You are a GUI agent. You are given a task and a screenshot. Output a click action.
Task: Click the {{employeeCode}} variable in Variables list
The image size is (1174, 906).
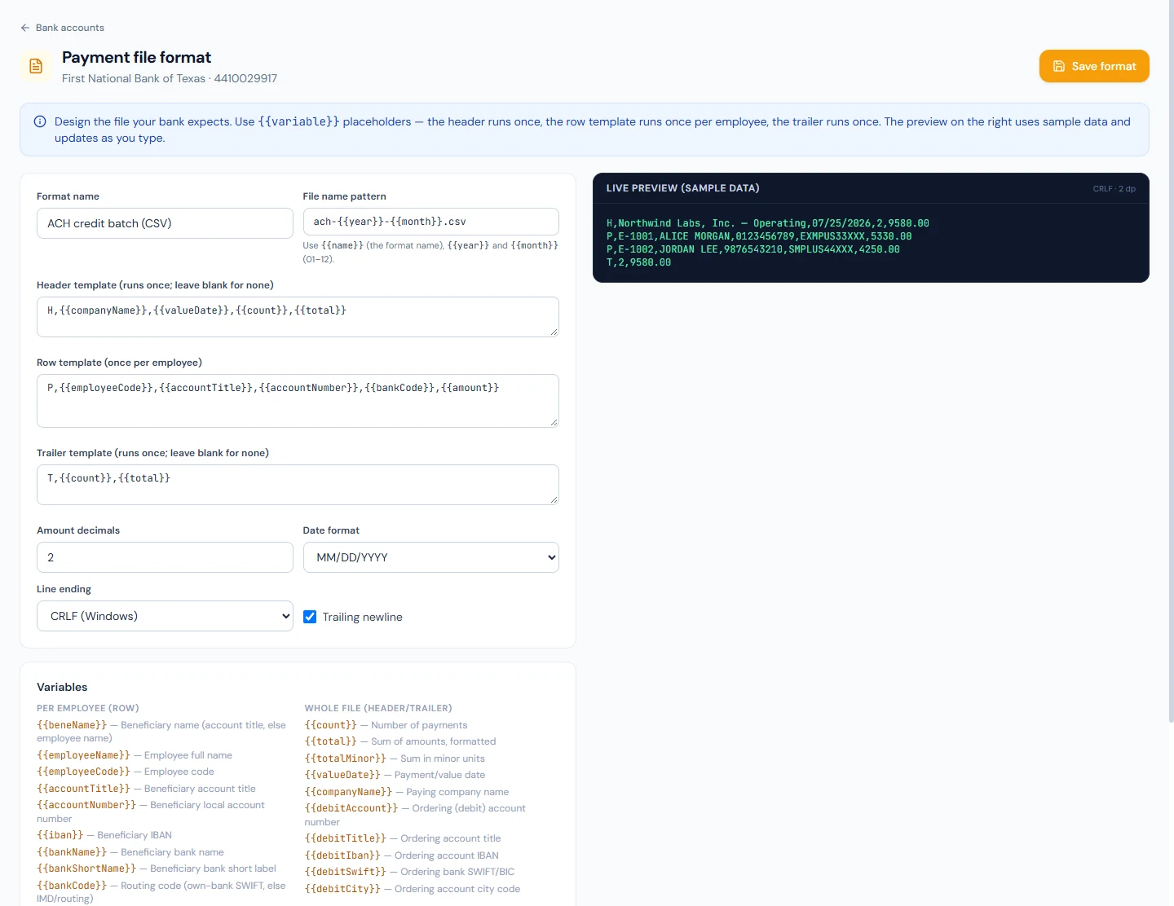83,772
